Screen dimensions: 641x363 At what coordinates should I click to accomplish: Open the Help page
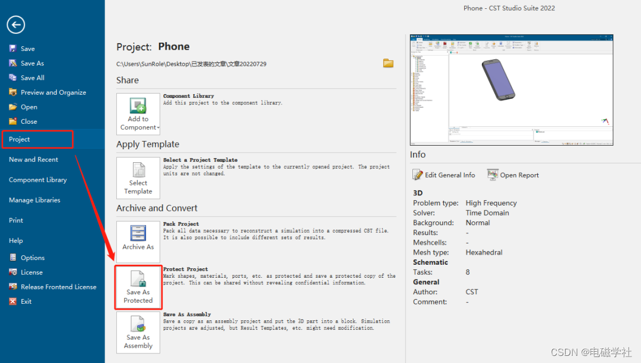[16, 240]
